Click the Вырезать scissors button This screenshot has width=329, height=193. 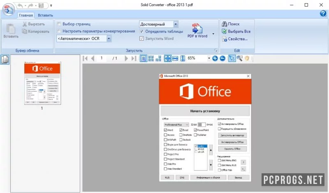(34, 24)
